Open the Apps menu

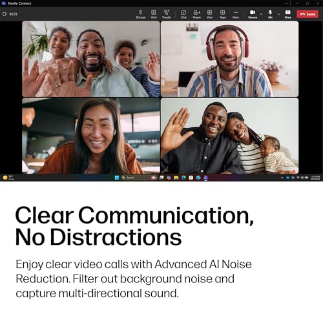(222, 14)
